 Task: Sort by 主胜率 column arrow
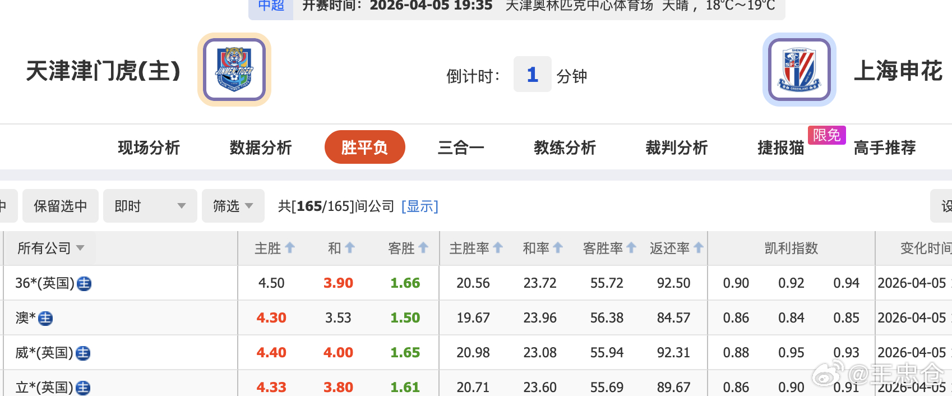coord(498,247)
